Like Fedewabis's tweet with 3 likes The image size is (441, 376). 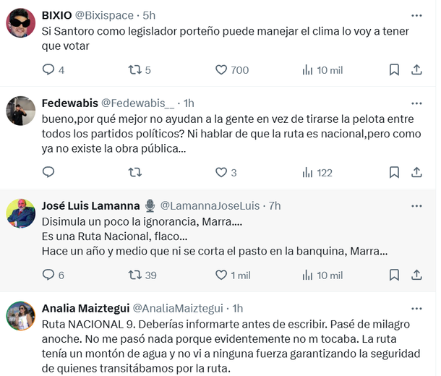tap(222, 172)
